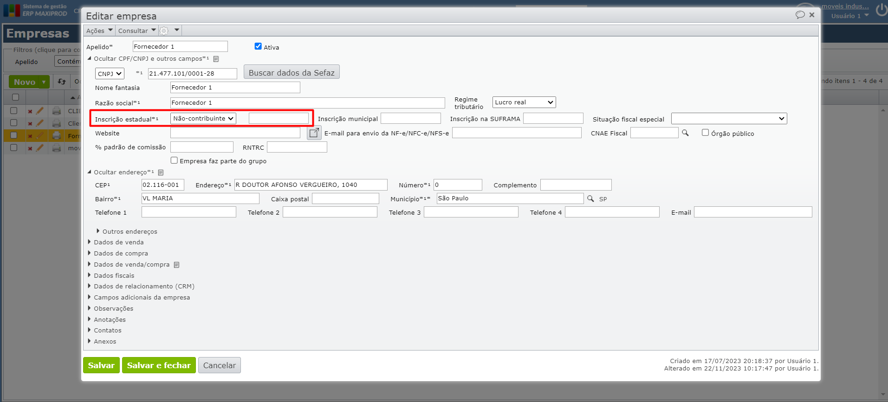888x402 pixels.
Task: Open the Ações menu
Action: pyautogui.click(x=99, y=31)
